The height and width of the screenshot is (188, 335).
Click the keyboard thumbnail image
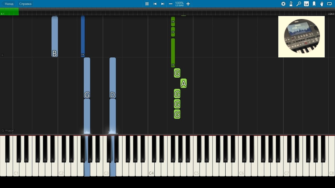[301, 37]
